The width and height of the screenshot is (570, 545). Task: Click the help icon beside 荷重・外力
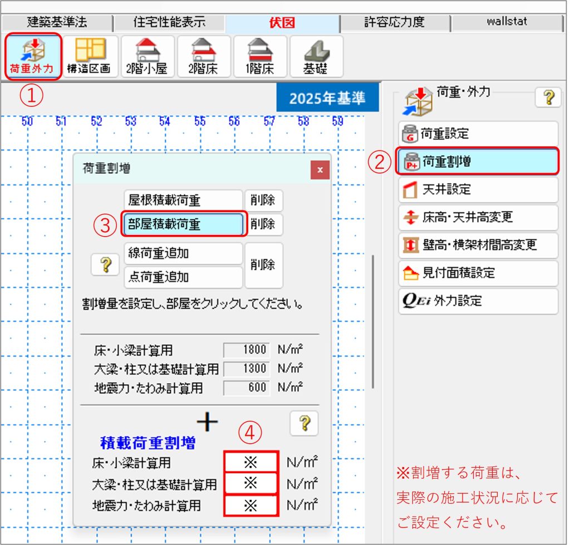click(x=547, y=97)
